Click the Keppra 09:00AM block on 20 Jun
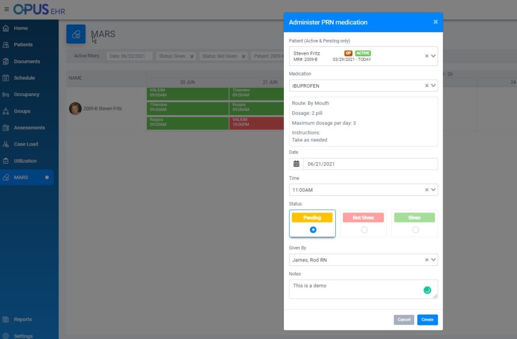This screenshot has height=339, width=517. pos(188,123)
